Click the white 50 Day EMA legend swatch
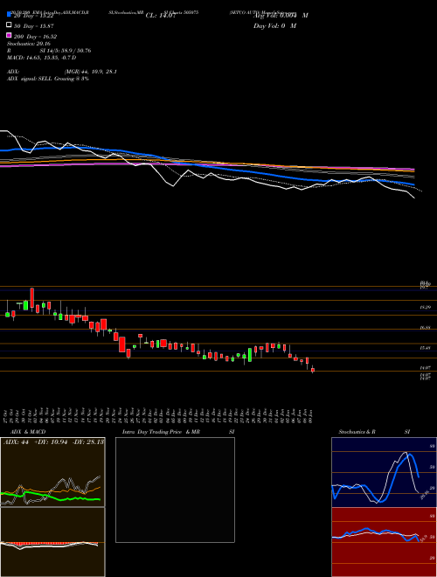This screenshot has height=577, width=437. [10, 25]
